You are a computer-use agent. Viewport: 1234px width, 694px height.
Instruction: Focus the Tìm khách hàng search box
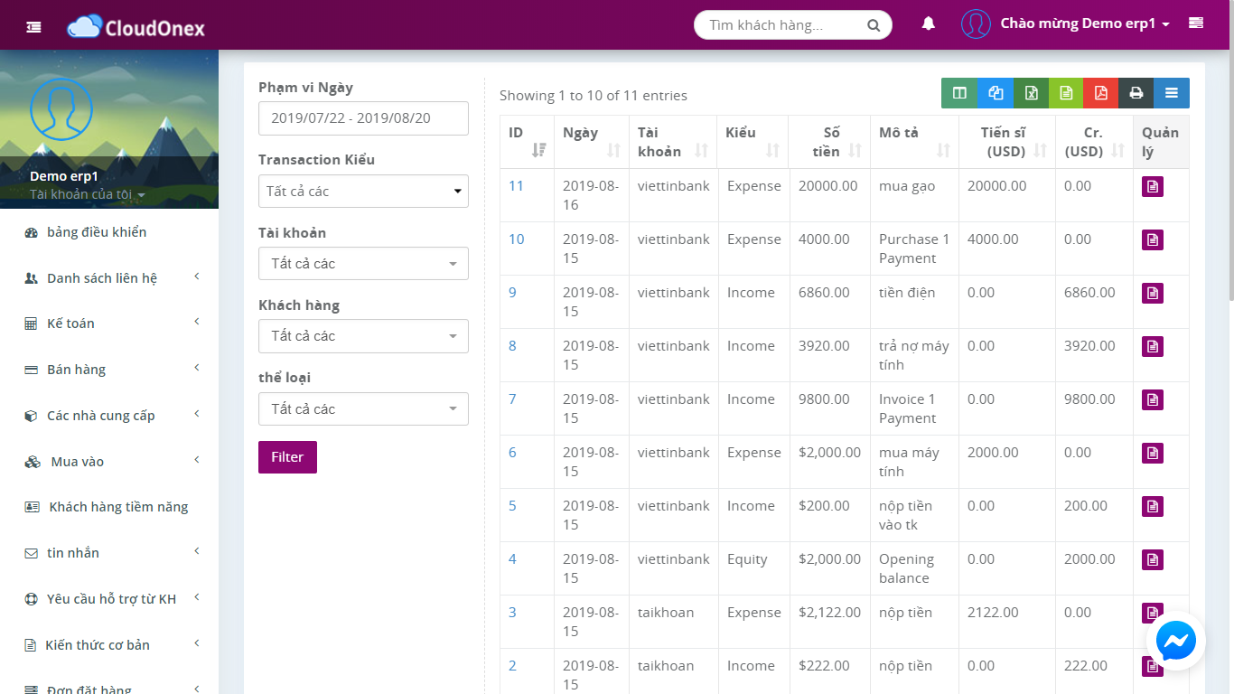click(x=782, y=25)
